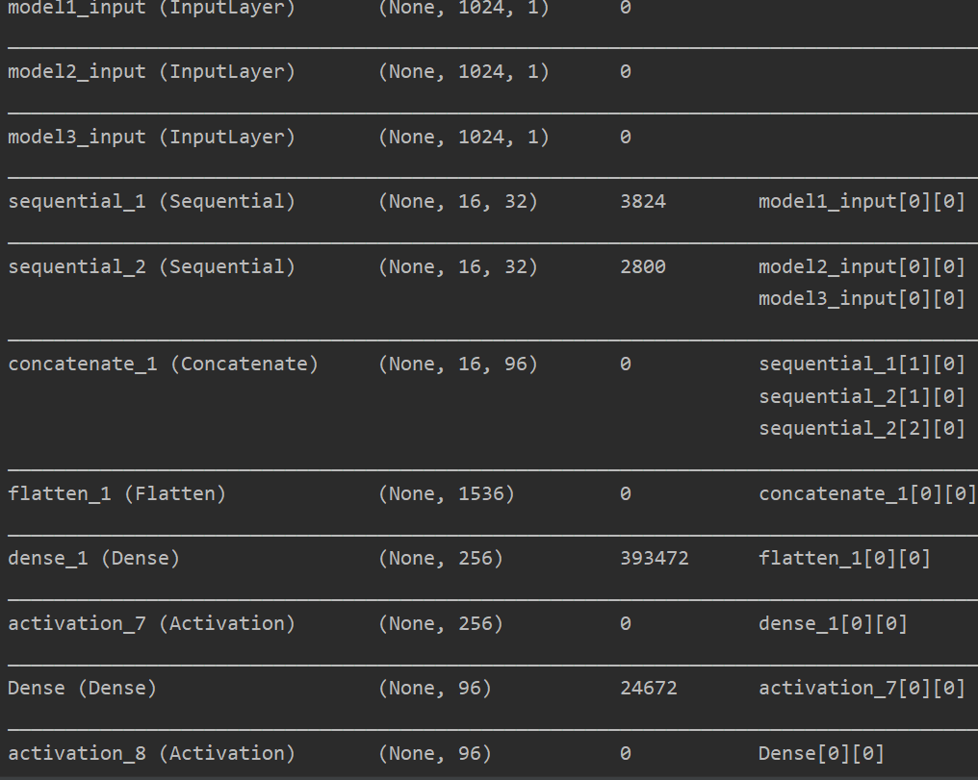Viewport: 978px width, 780px height.
Task: Click the sequential_2 output shape '(None, 16, 32)'
Action: point(458,266)
